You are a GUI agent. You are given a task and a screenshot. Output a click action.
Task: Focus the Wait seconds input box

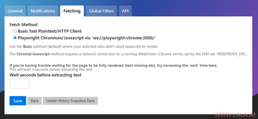[x=19, y=83]
